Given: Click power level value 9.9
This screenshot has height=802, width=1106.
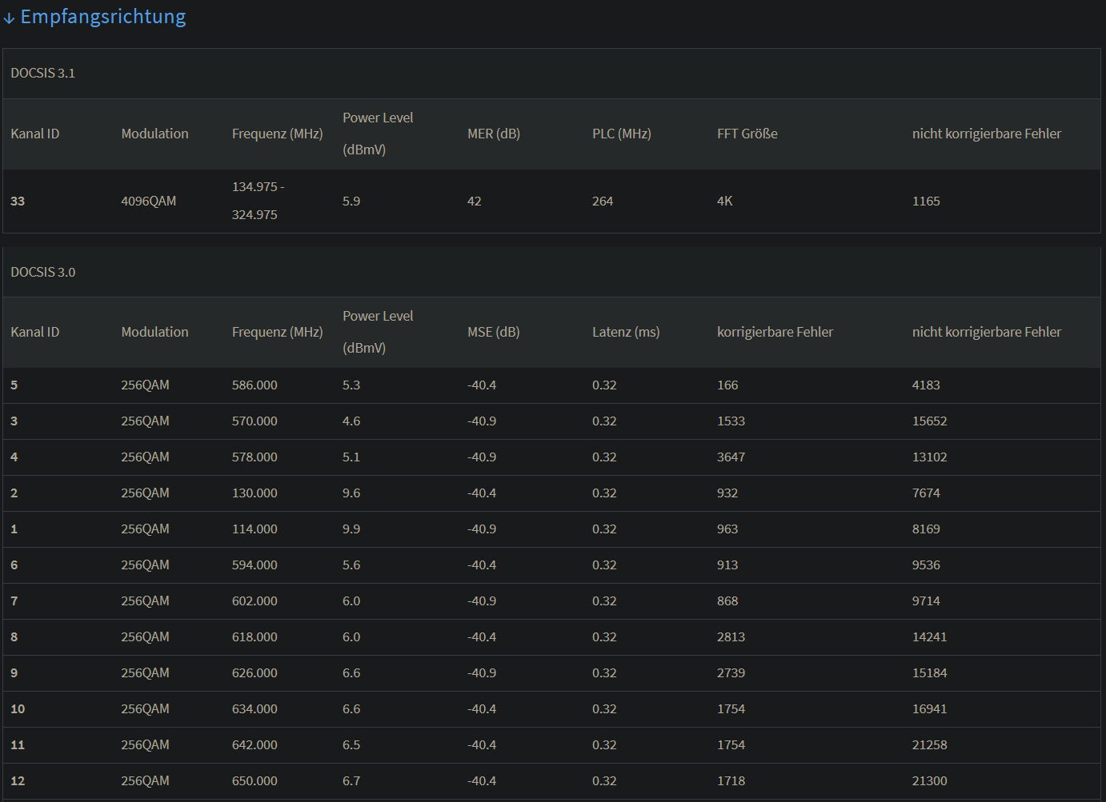Looking at the screenshot, I should [x=351, y=529].
